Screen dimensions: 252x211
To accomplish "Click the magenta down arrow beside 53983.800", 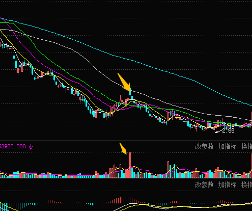I will (x=31, y=147).
